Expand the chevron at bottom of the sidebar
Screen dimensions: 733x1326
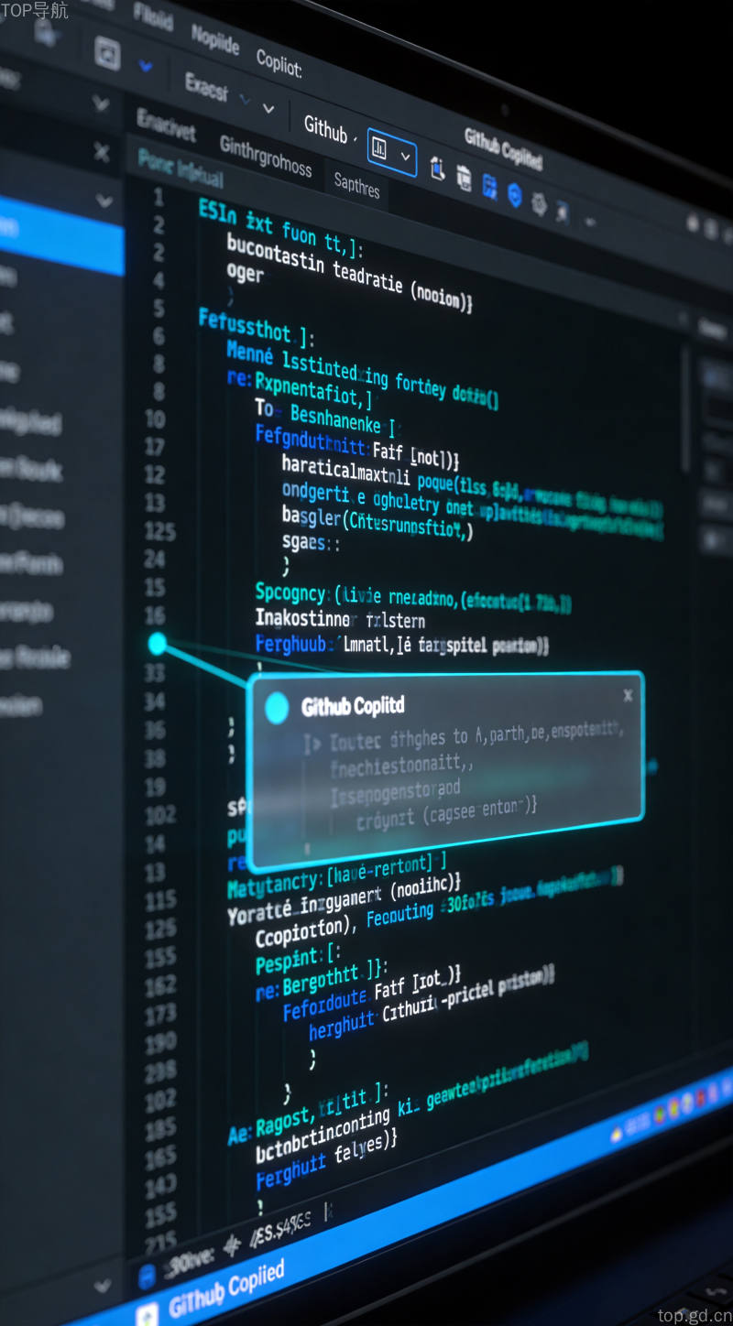(102, 1288)
